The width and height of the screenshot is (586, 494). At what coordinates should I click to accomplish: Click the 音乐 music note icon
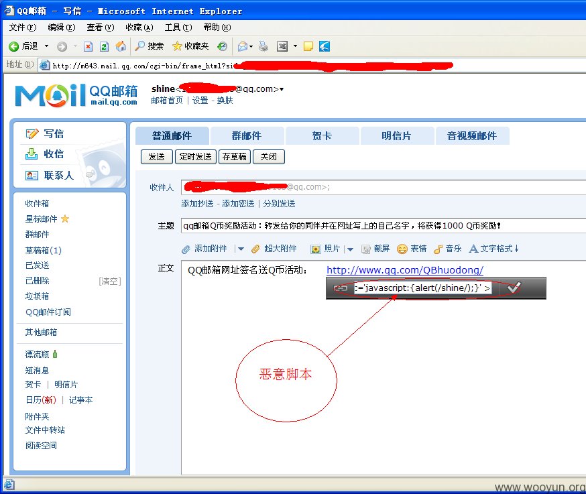pyautogui.click(x=438, y=249)
